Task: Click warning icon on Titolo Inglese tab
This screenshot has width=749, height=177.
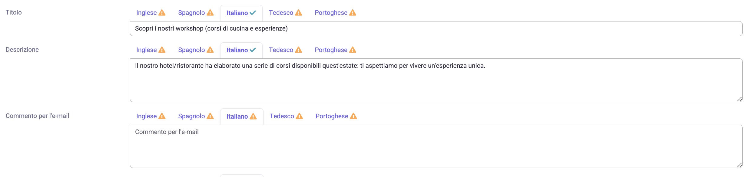Action: click(162, 13)
